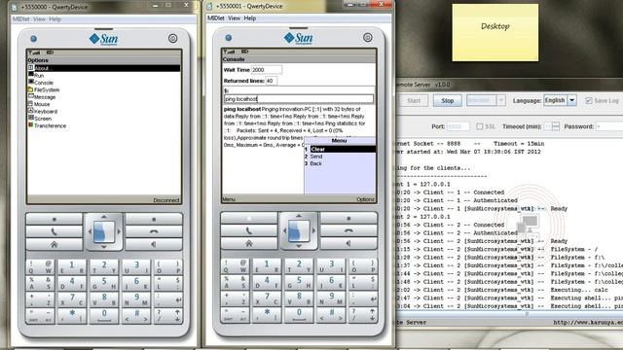Screen dimensions: 623x350
Task: Click navigation pad center on right emulator
Action: point(299,230)
